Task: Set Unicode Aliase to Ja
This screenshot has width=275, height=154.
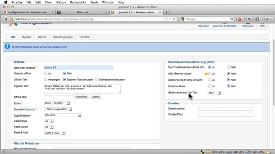Action: (x=209, y=86)
